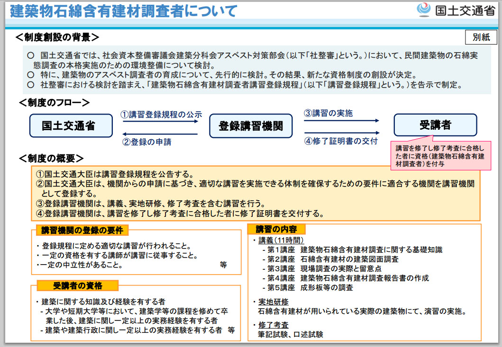Click the bullet line starting 特に、建築物のアスベスト調査者
This screenshot has height=347, width=502.
pos(222,75)
